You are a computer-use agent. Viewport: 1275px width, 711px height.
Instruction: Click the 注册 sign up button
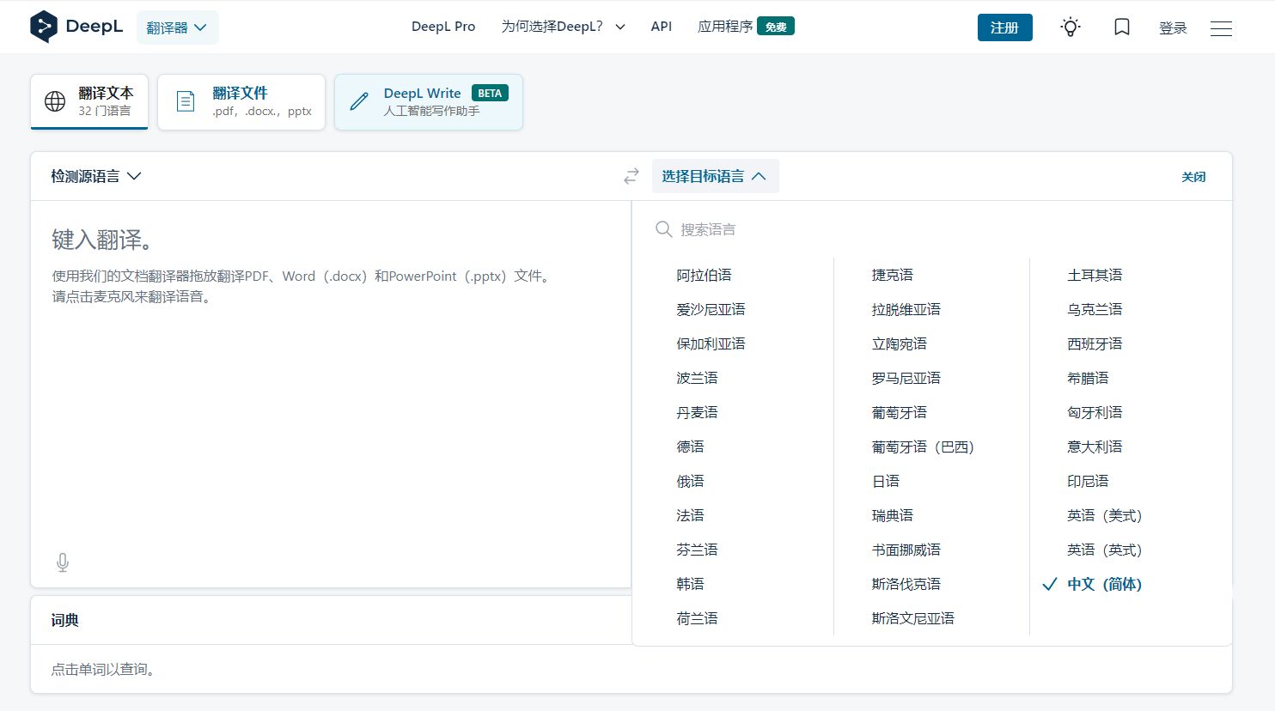tap(1004, 27)
